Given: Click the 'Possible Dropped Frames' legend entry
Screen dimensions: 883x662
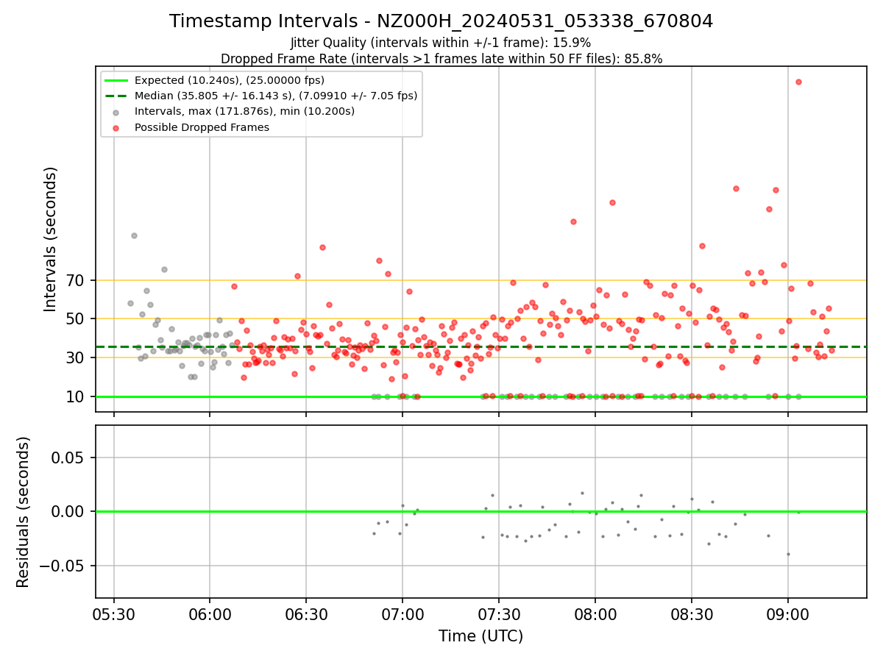Looking at the screenshot, I should [x=202, y=127].
